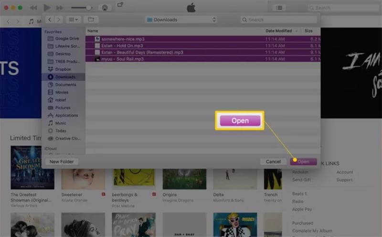Click the Send Gift link
This screenshot has height=237, width=382.
click(301, 180)
